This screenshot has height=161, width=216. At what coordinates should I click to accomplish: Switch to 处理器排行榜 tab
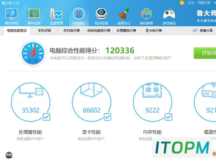pos(126,31)
